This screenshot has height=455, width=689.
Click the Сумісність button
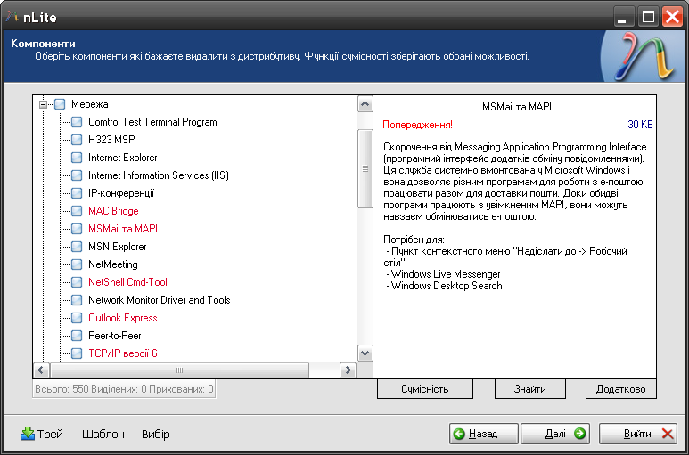click(424, 389)
